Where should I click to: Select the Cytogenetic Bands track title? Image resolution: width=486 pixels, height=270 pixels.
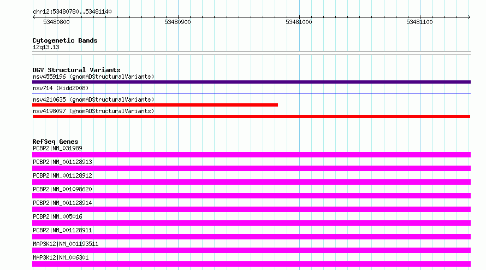[65, 40]
